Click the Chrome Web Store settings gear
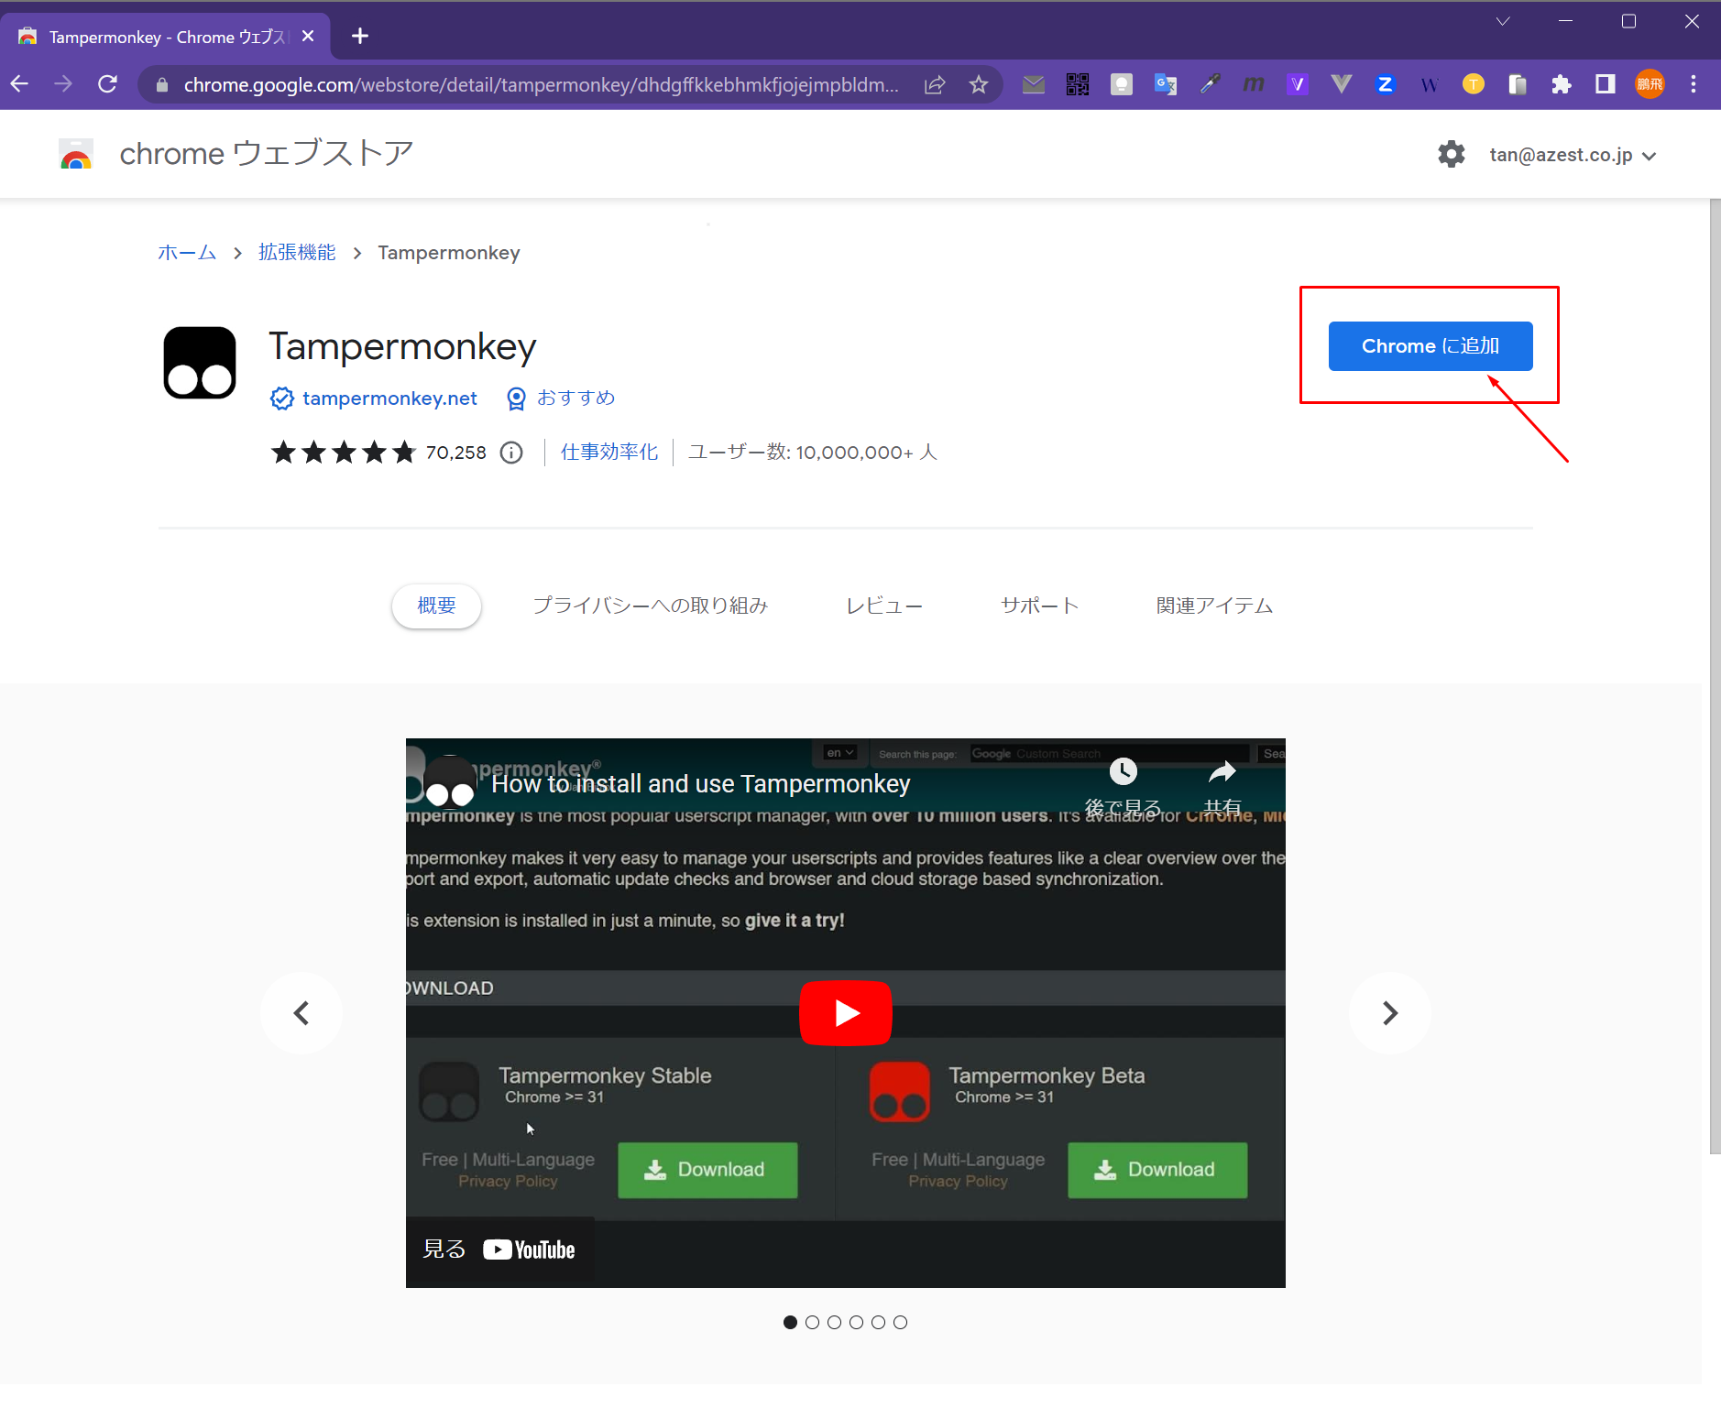The image size is (1721, 1408). pos(1451,154)
